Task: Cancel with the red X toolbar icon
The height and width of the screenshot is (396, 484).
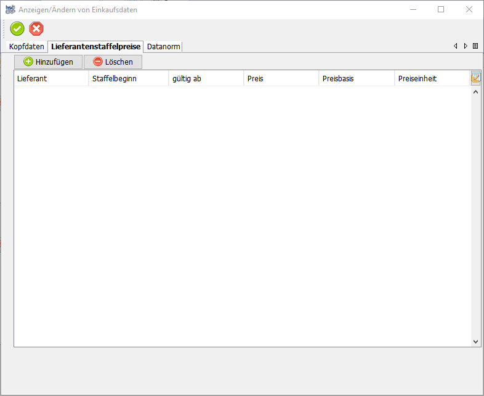Action: (x=37, y=28)
